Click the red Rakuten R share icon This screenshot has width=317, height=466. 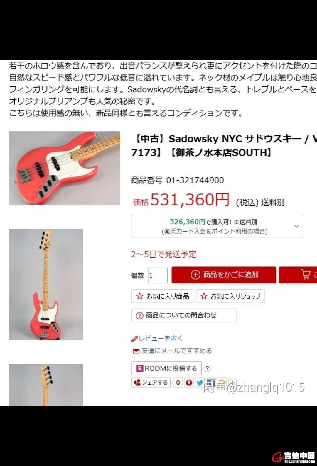tap(189, 383)
